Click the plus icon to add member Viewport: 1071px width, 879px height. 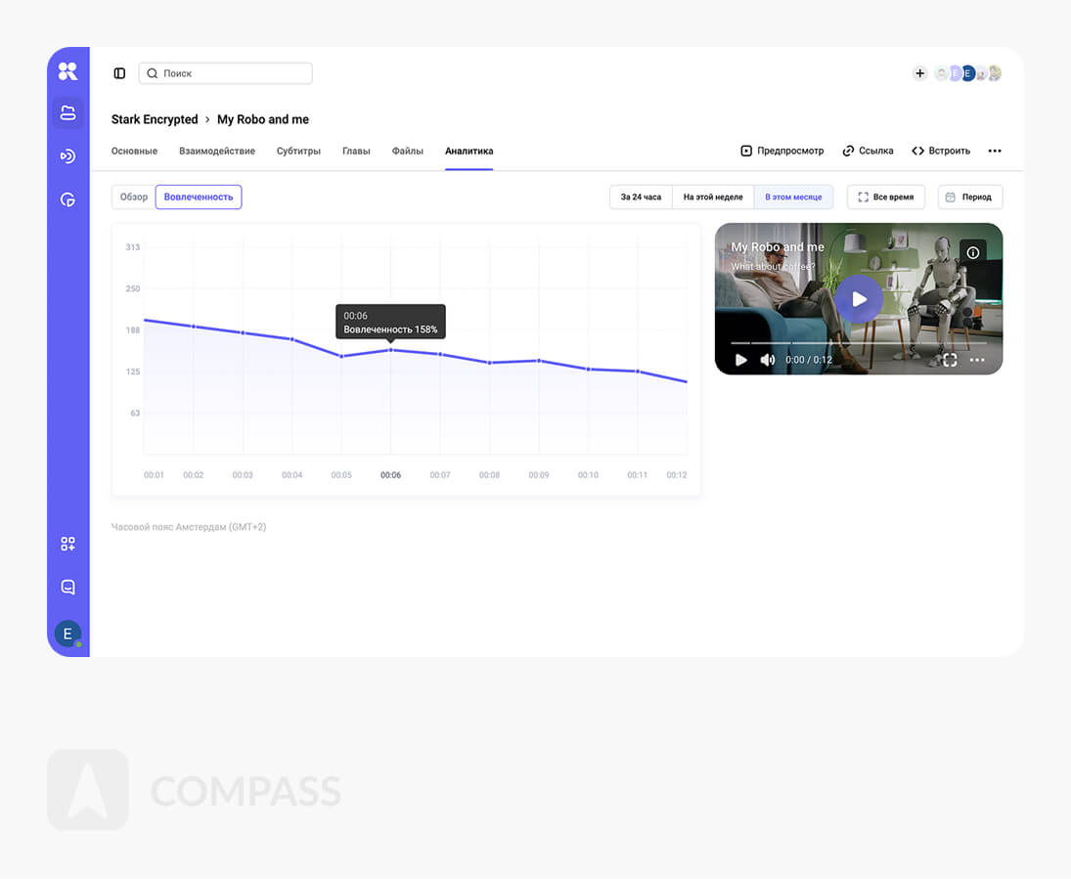(919, 73)
